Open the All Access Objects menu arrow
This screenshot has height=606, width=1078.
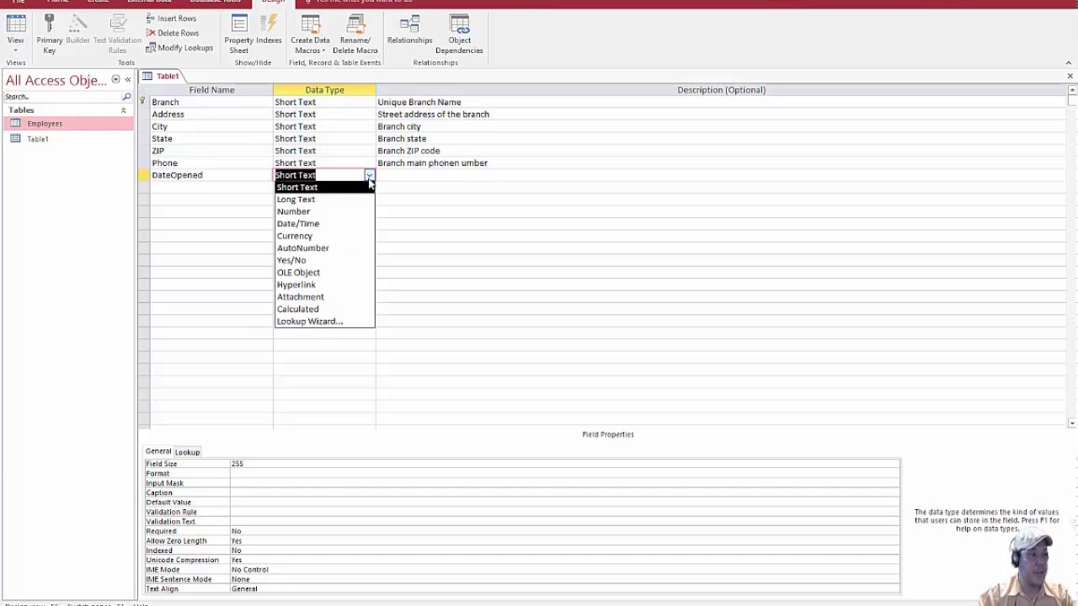click(115, 80)
